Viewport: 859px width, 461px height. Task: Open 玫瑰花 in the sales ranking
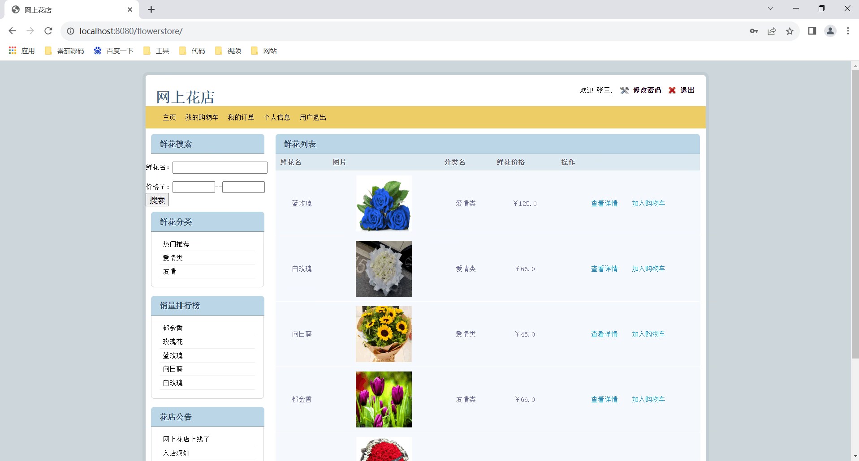tap(173, 341)
